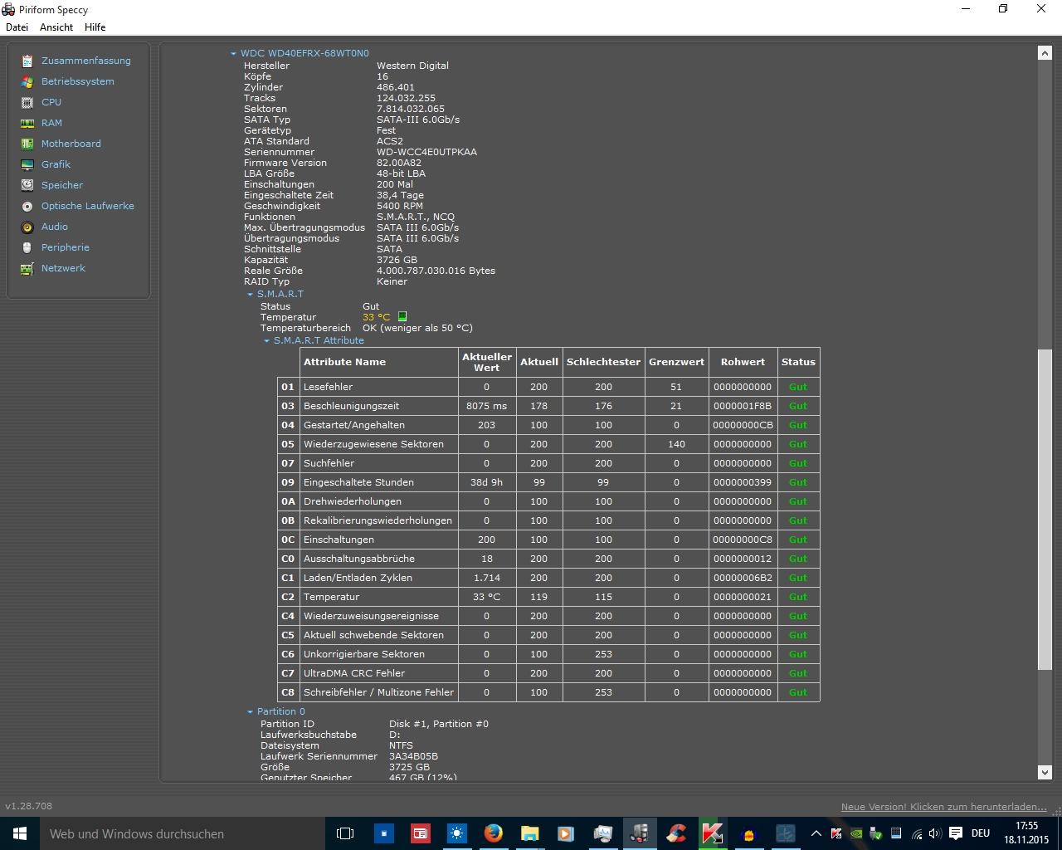Viewport: 1062px width, 850px height.
Task: Select the Aktuell schwebende Sektoren row
Action: (x=548, y=635)
